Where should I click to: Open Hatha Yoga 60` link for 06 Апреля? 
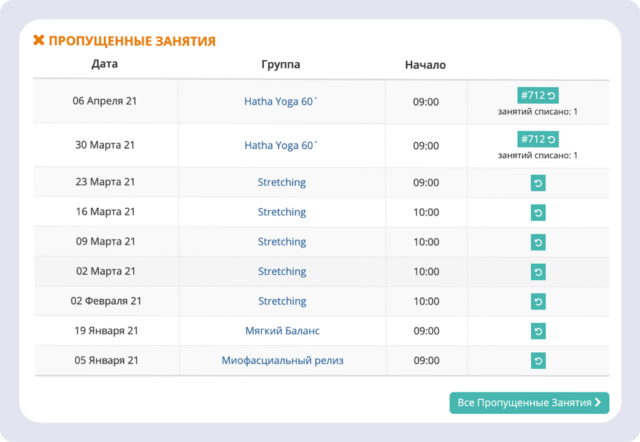point(281,101)
